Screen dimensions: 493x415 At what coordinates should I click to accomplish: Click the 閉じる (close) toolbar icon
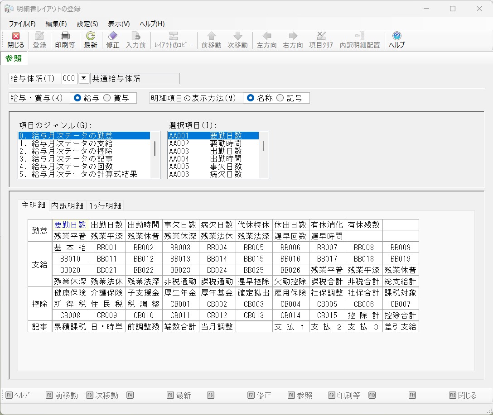(x=16, y=36)
